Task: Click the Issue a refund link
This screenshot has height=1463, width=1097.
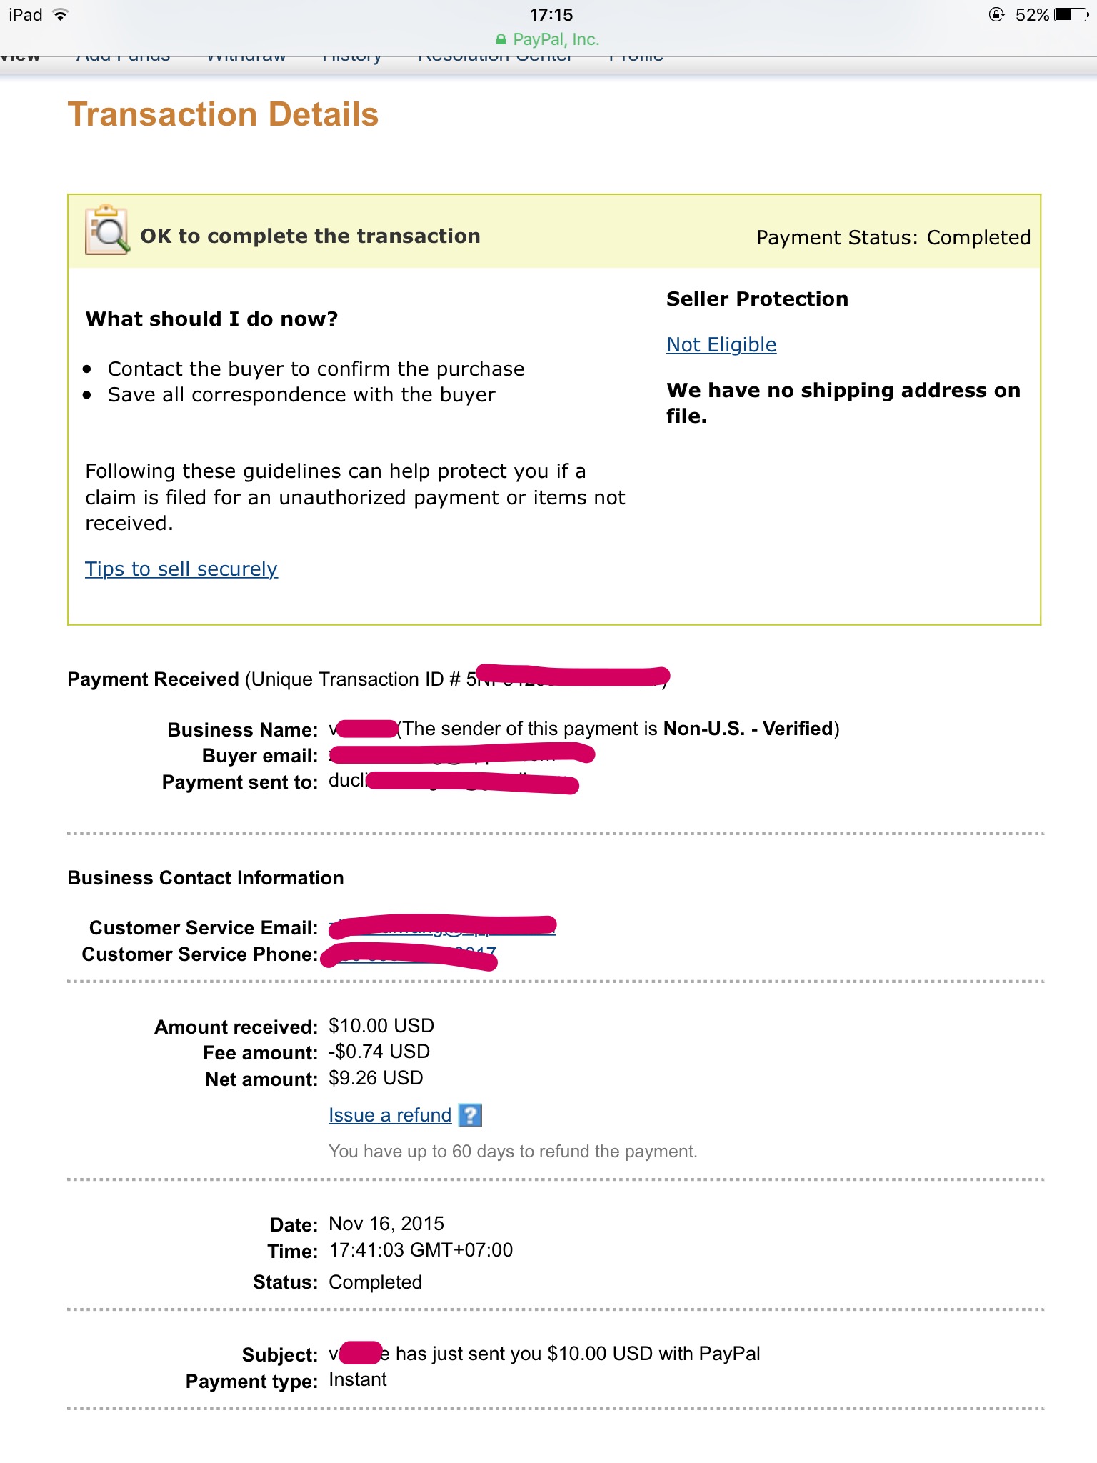Action: pyautogui.click(x=390, y=1115)
